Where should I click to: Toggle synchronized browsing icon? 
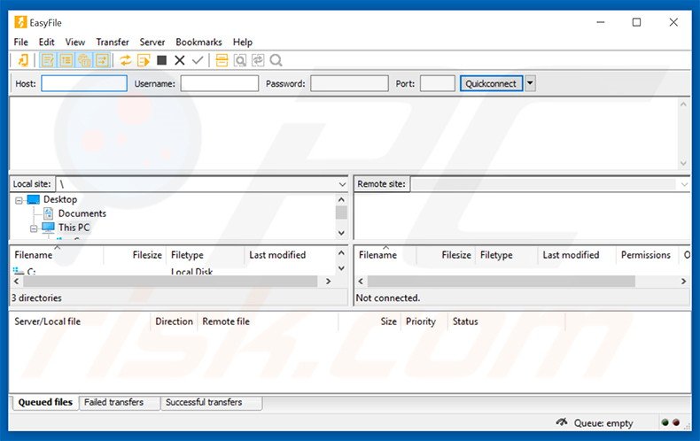pyautogui.click(x=258, y=60)
